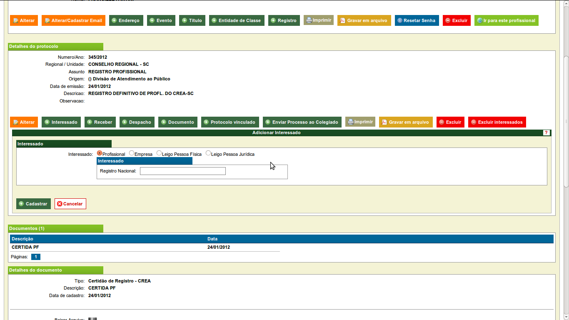This screenshot has width=569, height=320.
Task: Focus the Registro Nacional input field
Action: [x=183, y=171]
